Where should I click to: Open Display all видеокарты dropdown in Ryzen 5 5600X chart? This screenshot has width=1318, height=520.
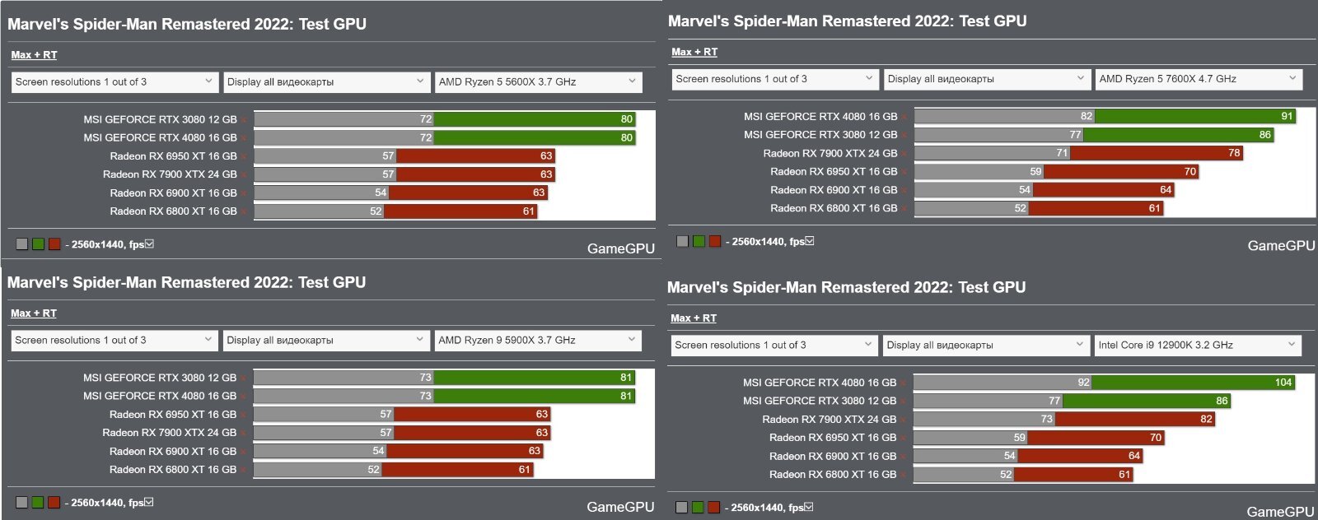coord(327,82)
